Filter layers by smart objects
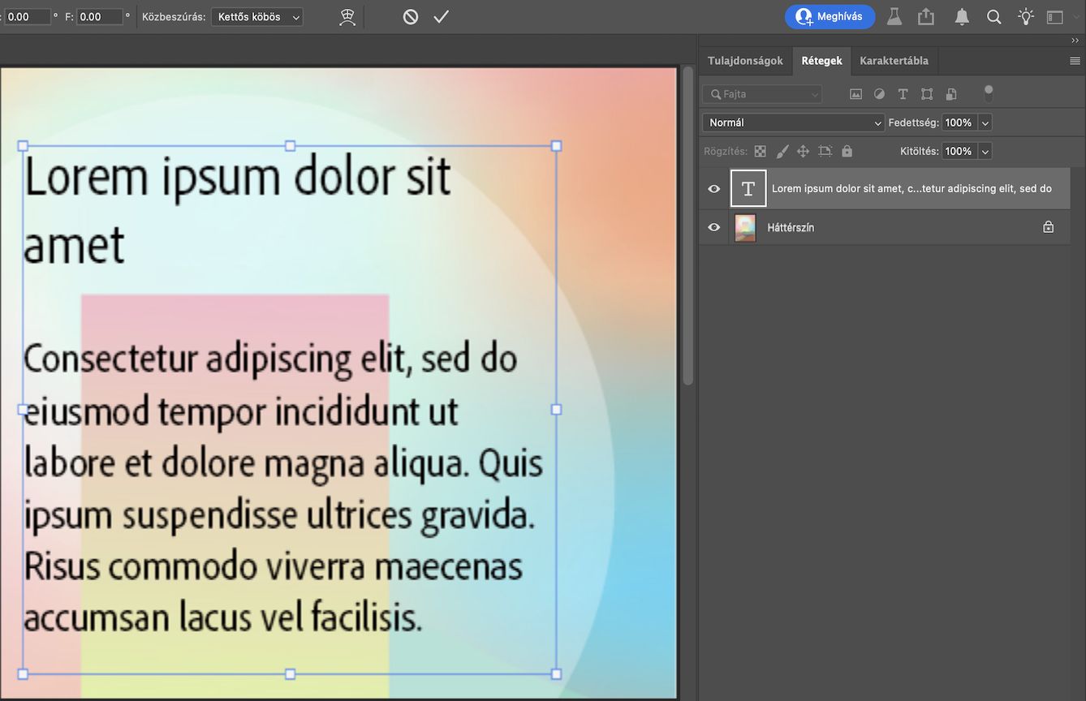The width and height of the screenshot is (1086, 701). (950, 93)
